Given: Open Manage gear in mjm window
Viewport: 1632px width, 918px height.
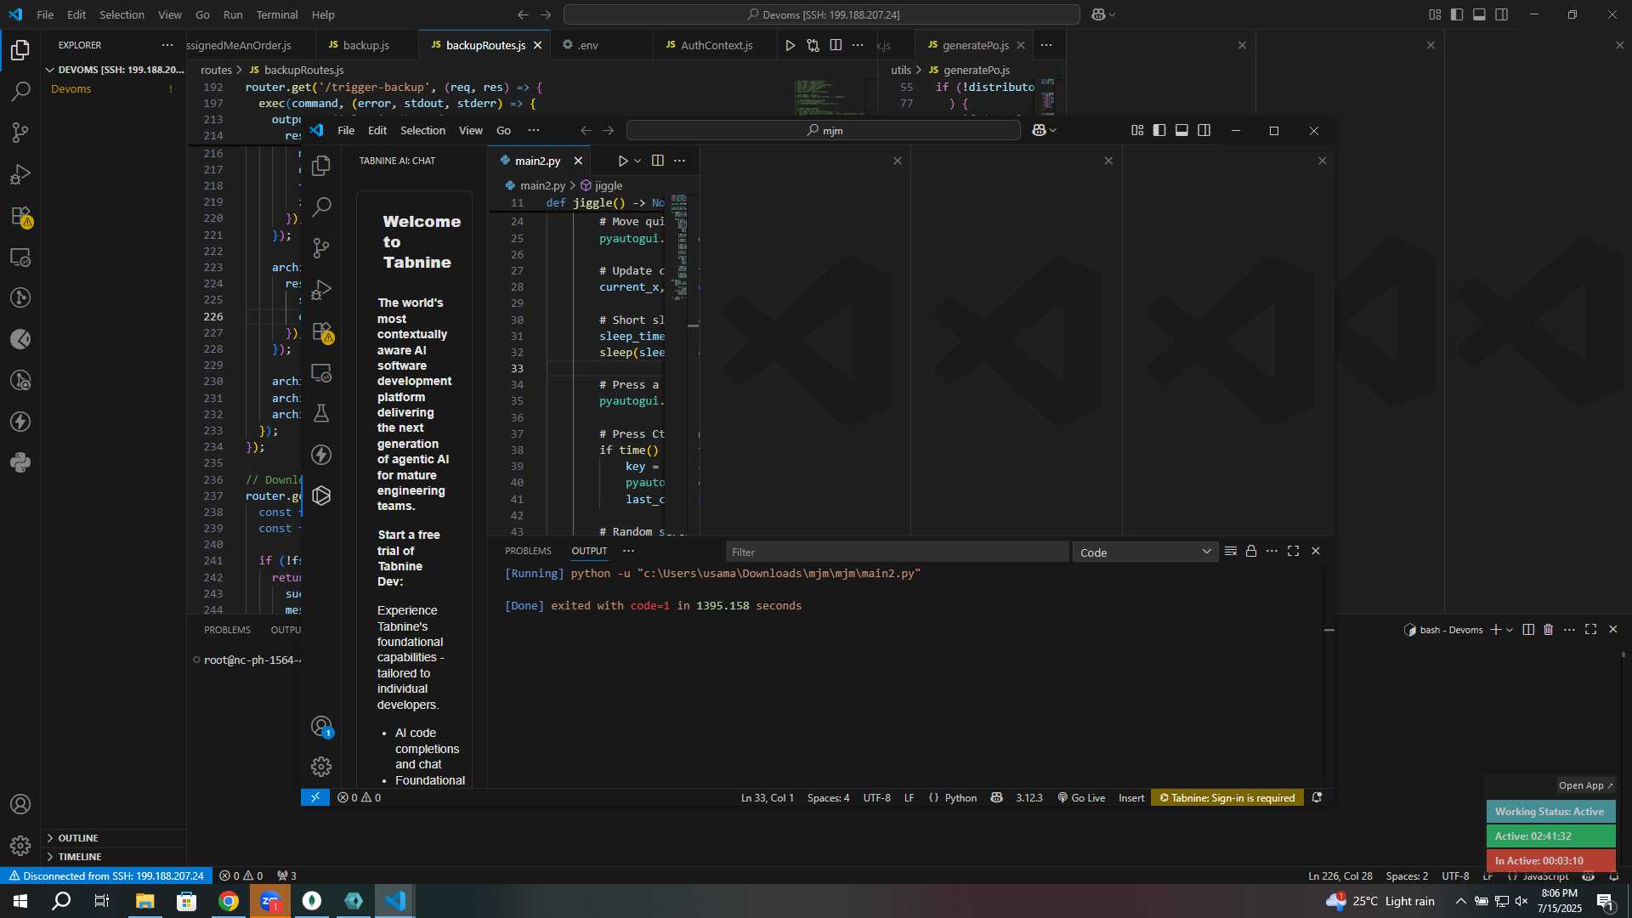Looking at the screenshot, I should tap(321, 767).
